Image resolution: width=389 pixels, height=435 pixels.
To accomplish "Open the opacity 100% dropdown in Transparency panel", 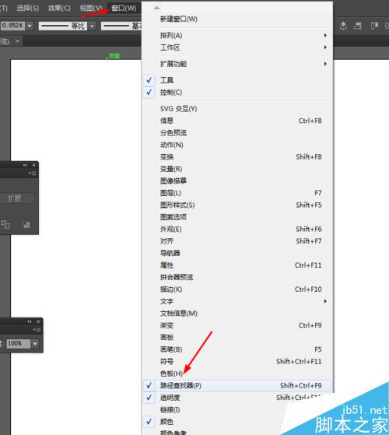I will (35, 344).
